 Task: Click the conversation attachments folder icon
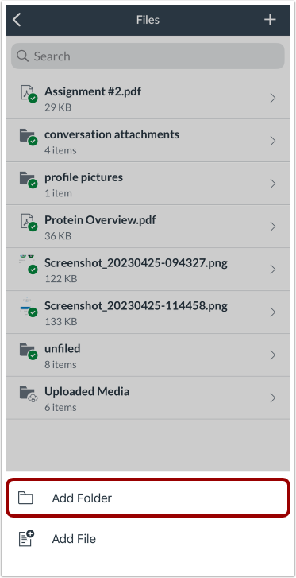pyautogui.click(x=28, y=137)
